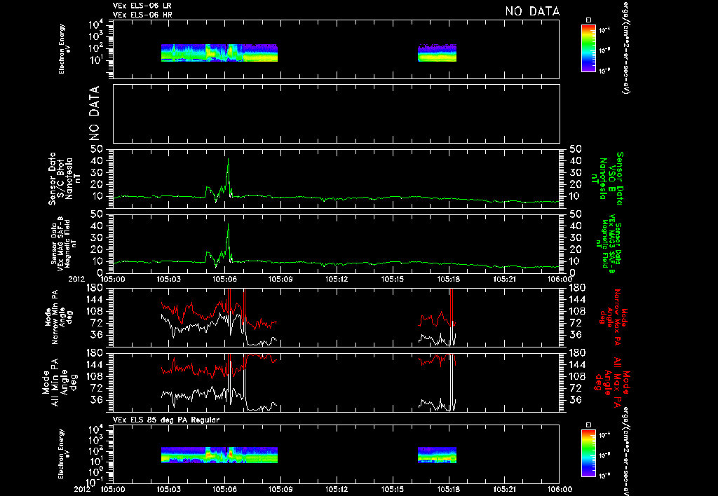Image resolution: width=718 pixels, height=496 pixels.
Task: Click the 106:00 tick label under the MAG SAF-B panel
Action: [560, 279]
